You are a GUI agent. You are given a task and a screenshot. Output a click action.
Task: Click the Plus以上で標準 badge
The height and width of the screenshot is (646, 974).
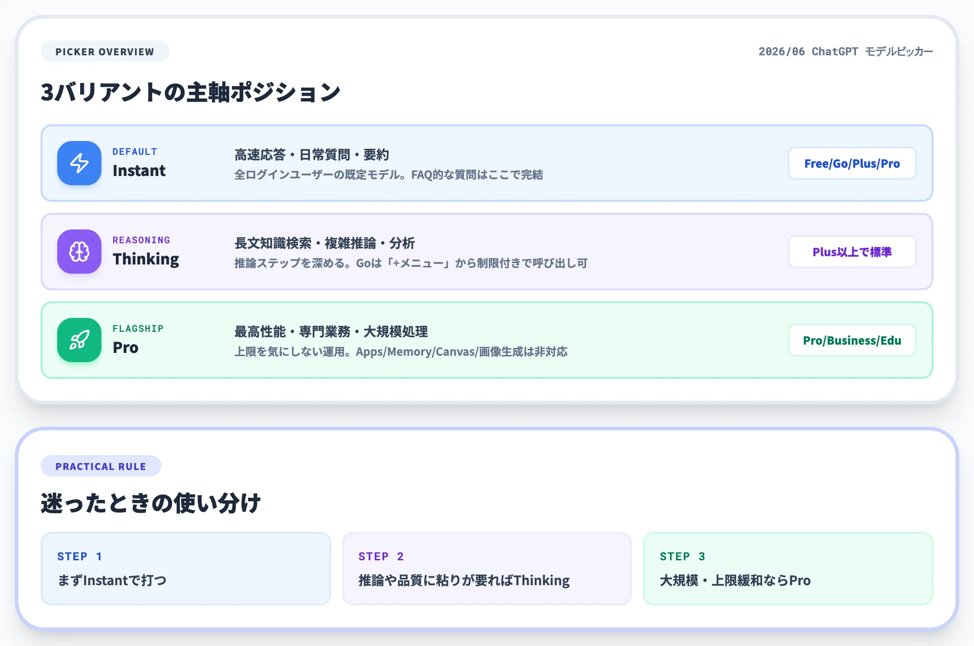pos(852,252)
